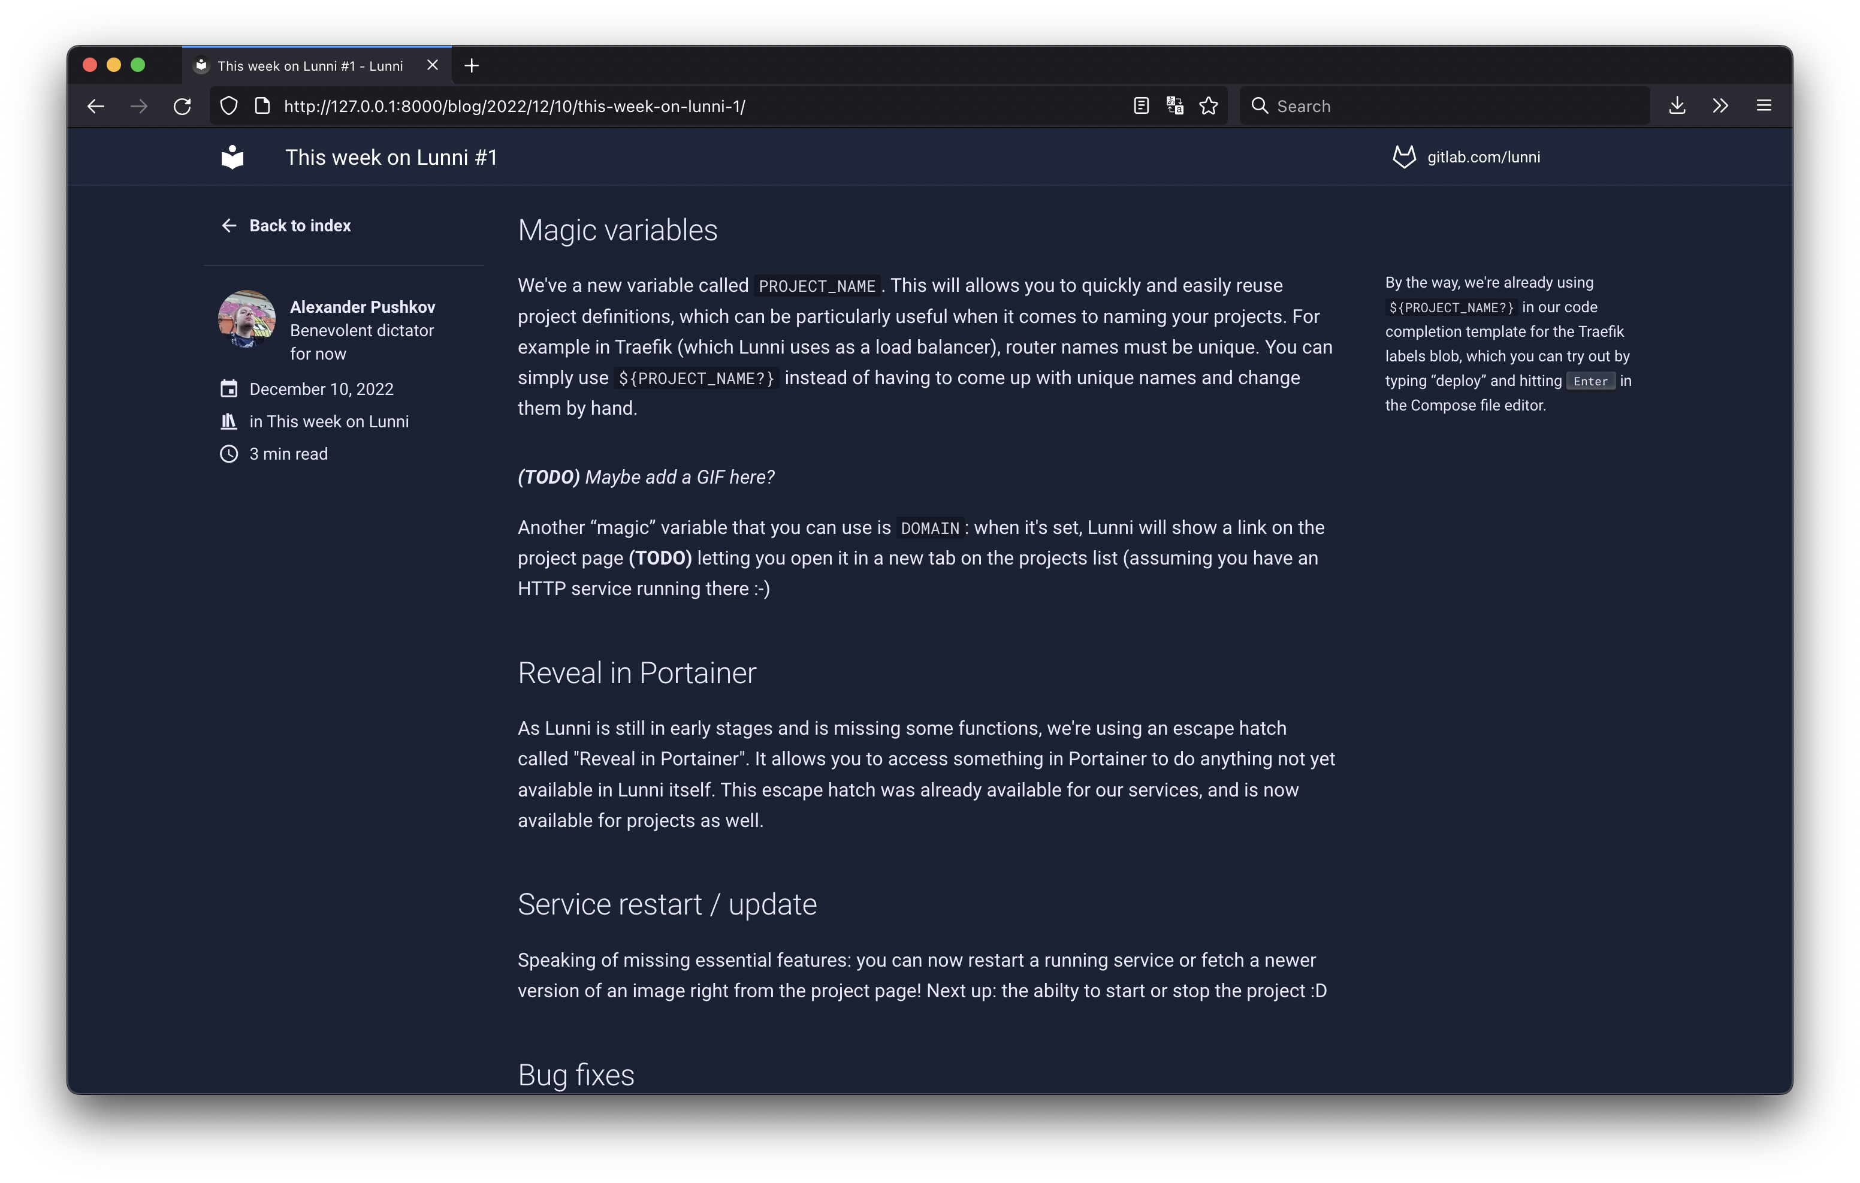Open the downloads icon

coord(1677,106)
